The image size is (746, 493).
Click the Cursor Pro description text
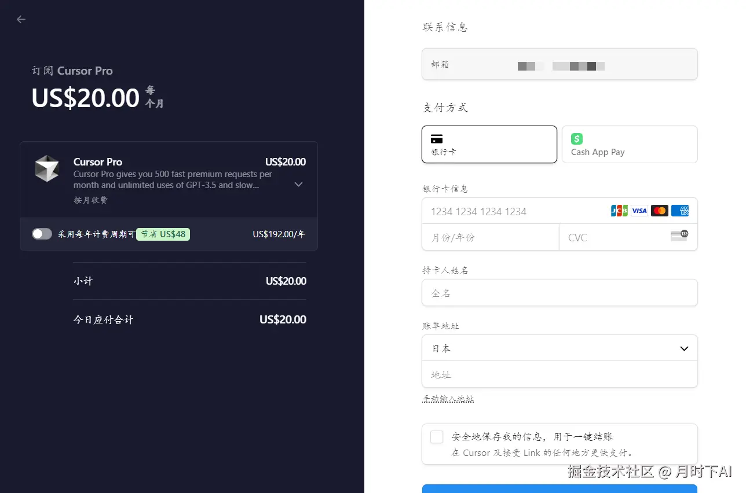[x=173, y=179]
